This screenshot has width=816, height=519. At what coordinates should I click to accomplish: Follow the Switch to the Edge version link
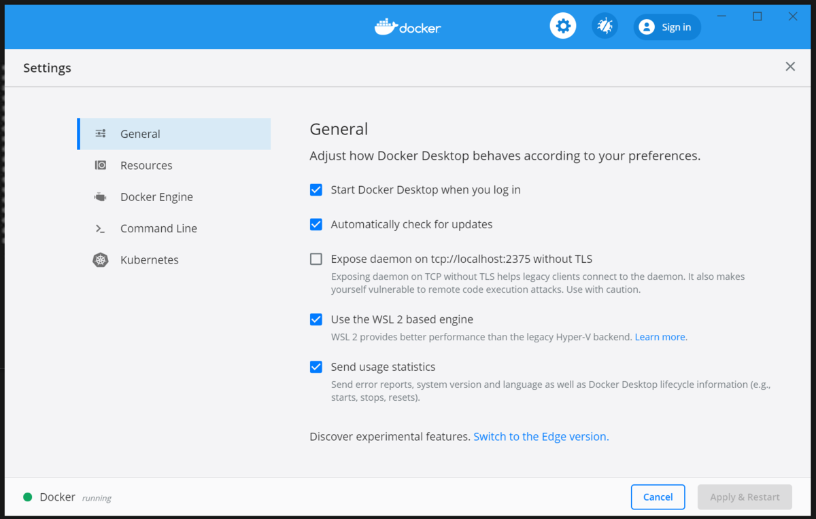point(540,436)
